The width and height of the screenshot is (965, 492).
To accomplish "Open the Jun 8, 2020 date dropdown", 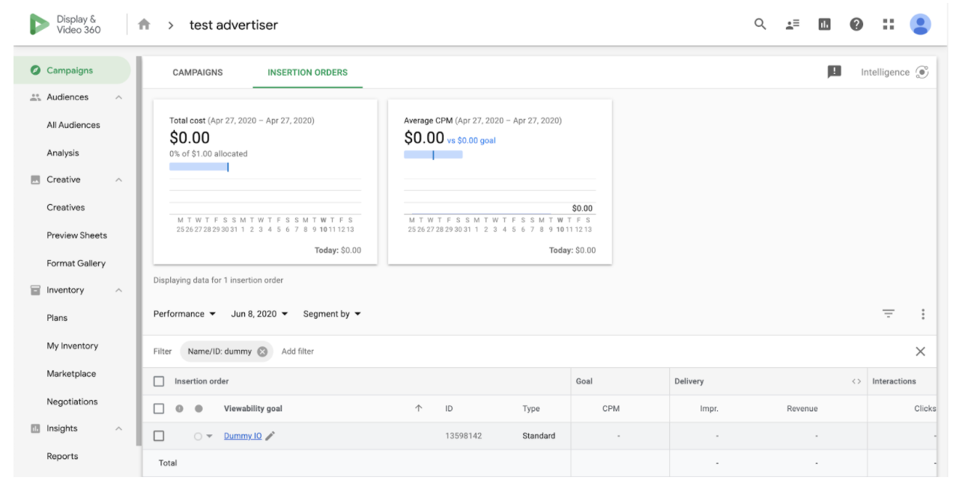I will pos(259,314).
